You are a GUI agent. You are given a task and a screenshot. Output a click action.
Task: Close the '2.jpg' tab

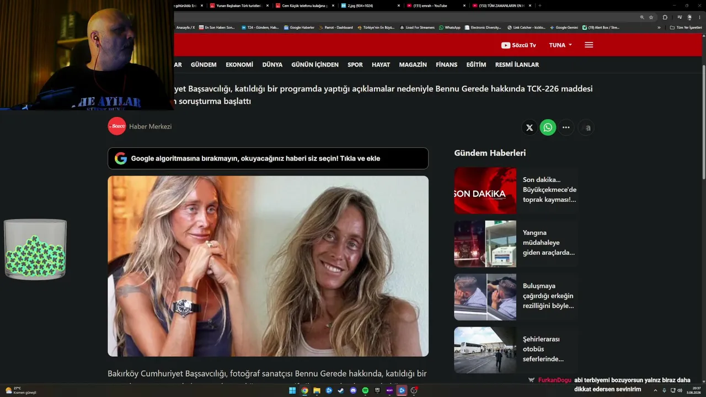tap(399, 6)
